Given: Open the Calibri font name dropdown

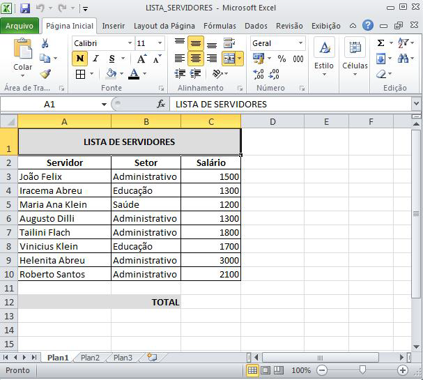Looking at the screenshot, I should (130, 43).
